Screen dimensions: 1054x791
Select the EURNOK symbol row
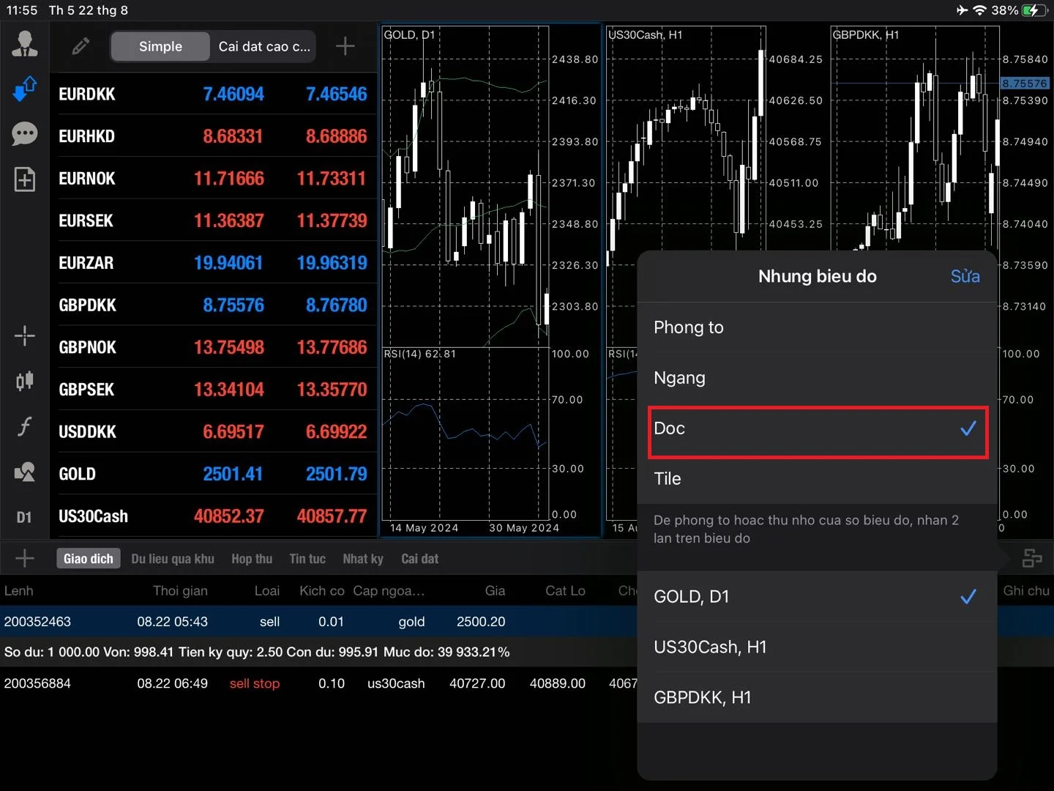[214, 179]
